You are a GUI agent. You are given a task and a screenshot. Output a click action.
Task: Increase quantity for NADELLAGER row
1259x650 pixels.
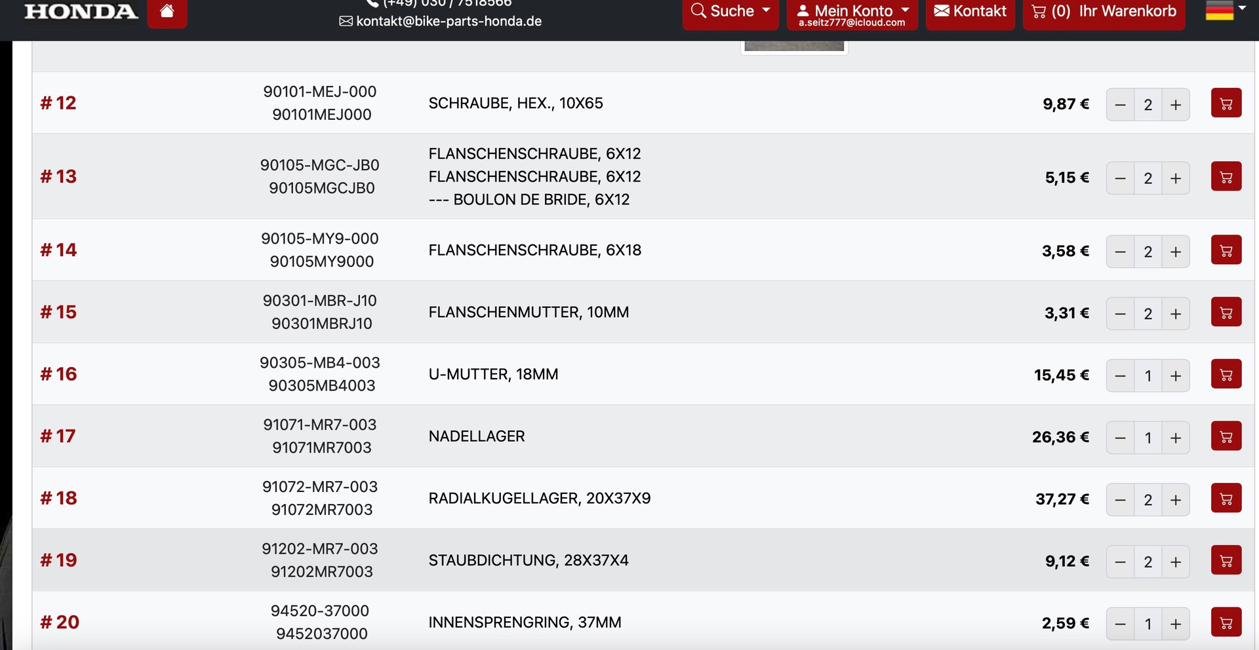click(x=1176, y=438)
